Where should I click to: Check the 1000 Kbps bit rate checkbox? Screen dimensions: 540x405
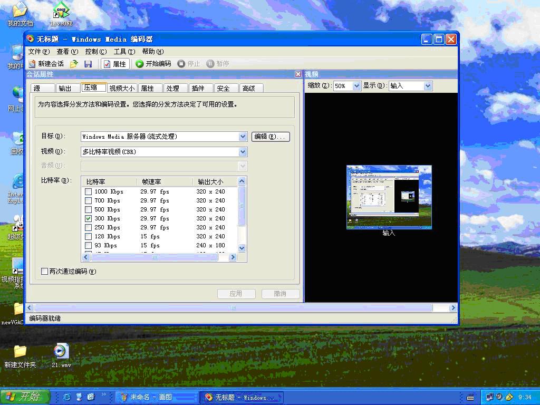(x=89, y=191)
